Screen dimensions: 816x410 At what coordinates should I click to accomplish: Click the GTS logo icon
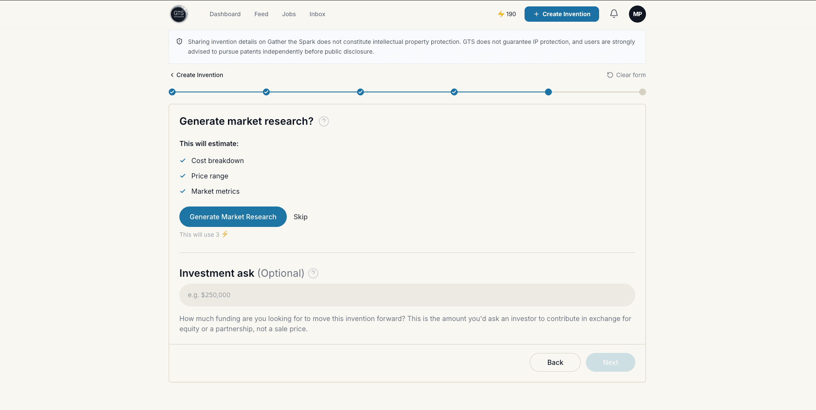pyautogui.click(x=179, y=14)
